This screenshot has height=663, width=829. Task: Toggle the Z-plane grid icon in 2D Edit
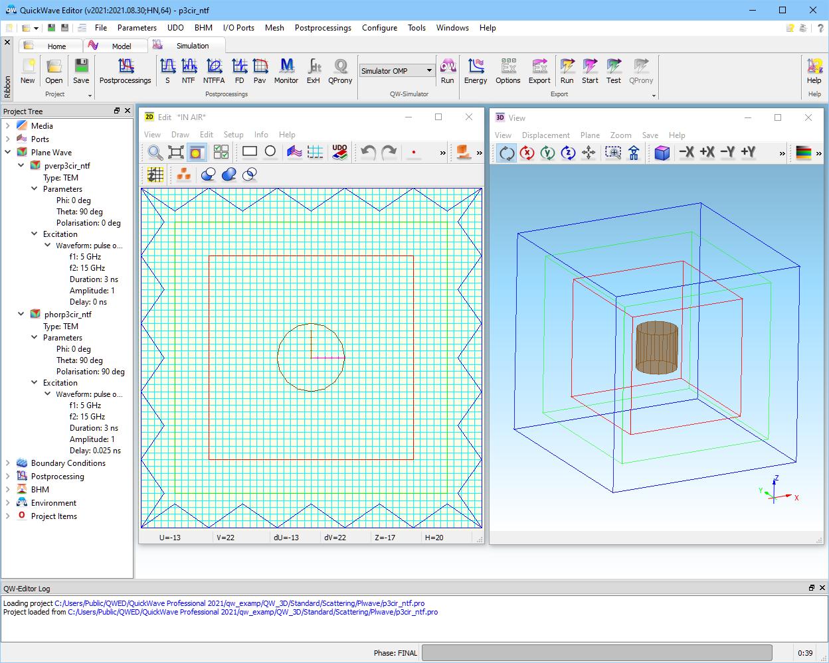(x=155, y=174)
